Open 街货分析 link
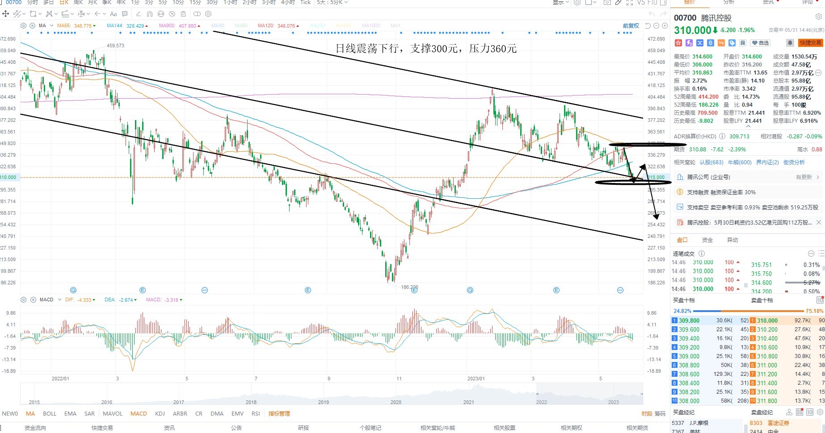The image size is (825, 433). (x=794, y=162)
